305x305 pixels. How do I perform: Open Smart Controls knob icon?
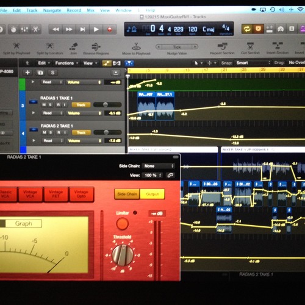(13, 30)
